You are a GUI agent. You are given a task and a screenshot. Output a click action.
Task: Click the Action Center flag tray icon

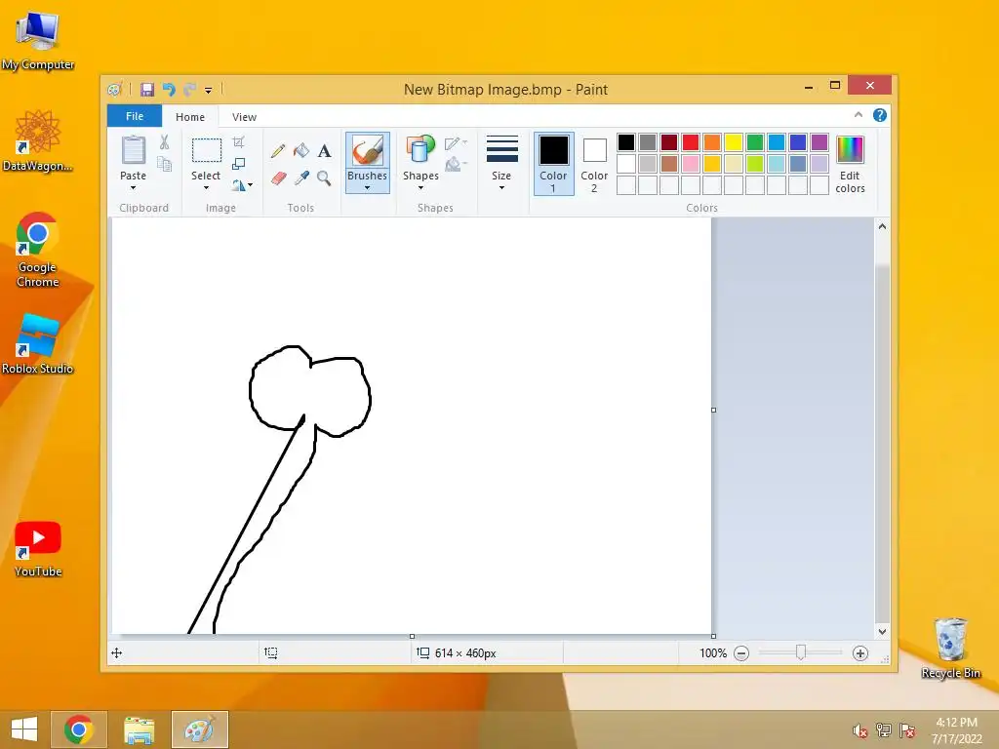coord(907,730)
